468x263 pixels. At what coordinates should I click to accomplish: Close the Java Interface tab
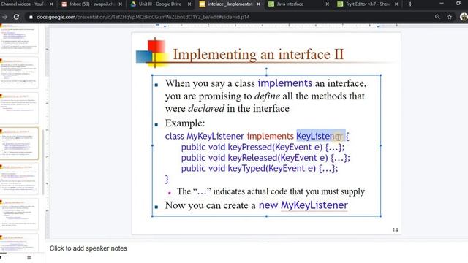click(327, 4)
